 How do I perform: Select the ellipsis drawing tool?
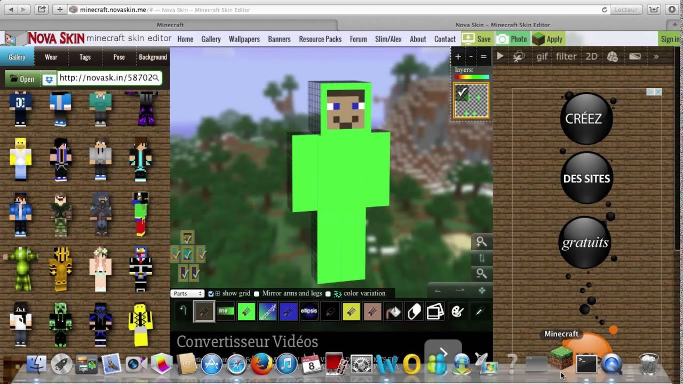(309, 311)
